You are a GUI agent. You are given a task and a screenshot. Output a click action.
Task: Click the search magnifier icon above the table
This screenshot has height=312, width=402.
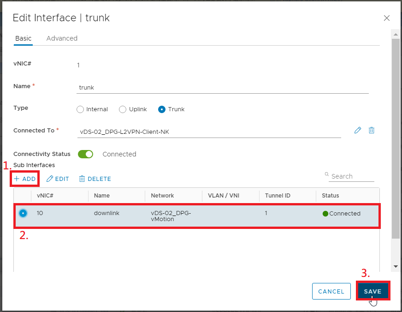[x=327, y=174]
